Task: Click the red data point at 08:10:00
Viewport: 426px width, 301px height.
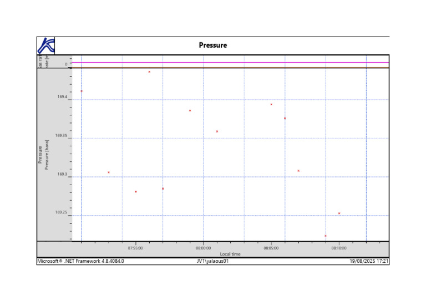Action: point(339,213)
